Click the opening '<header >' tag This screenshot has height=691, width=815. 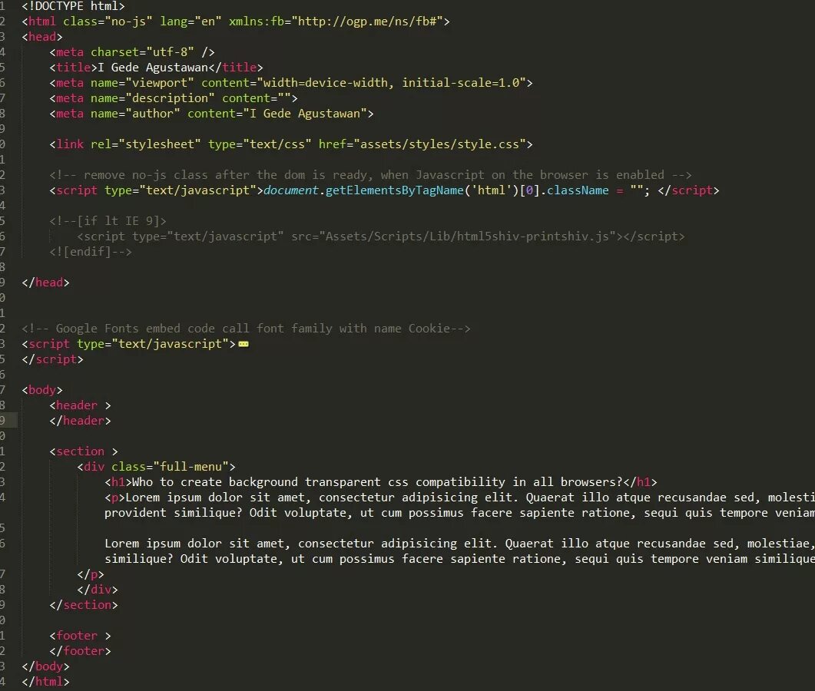pyautogui.click(x=81, y=405)
